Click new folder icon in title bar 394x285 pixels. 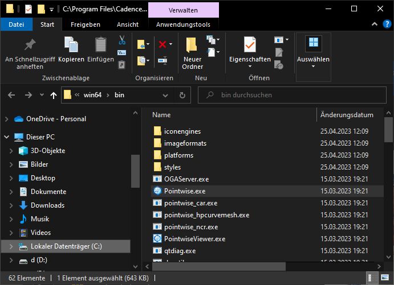click(41, 9)
